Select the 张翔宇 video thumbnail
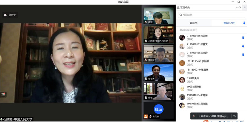Image resolution: width=247 pixels, height=122 pixels. coord(159,54)
